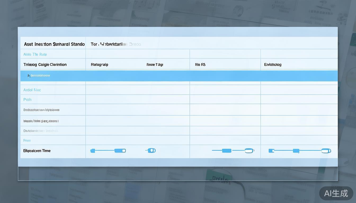Toggle the end switch in the Evlohulog column
This screenshot has width=356, height=203.
pos(326,151)
